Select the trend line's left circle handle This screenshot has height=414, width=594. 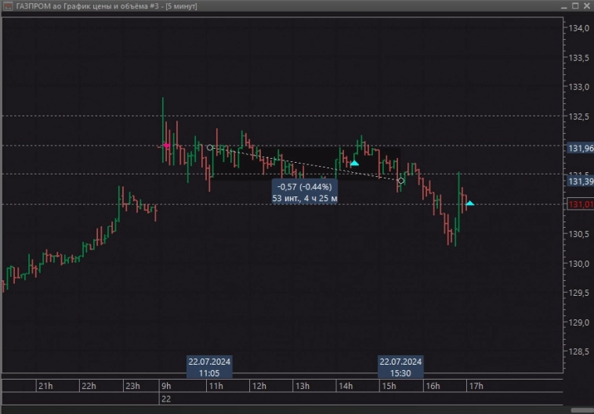pos(210,147)
